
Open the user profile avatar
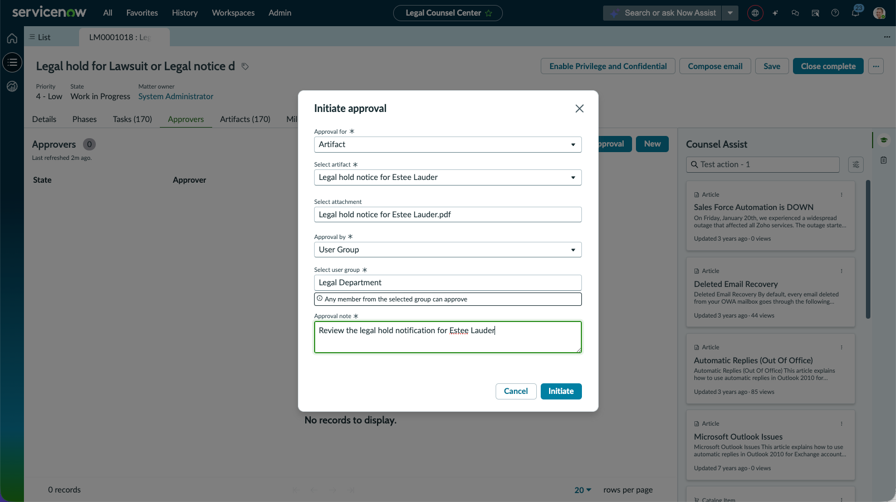tap(879, 13)
